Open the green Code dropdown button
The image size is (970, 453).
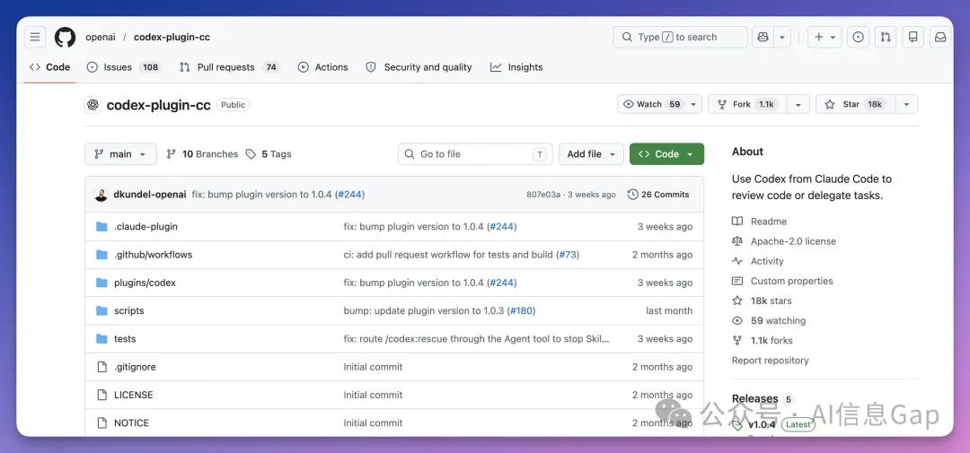pyautogui.click(x=666, y=154)
